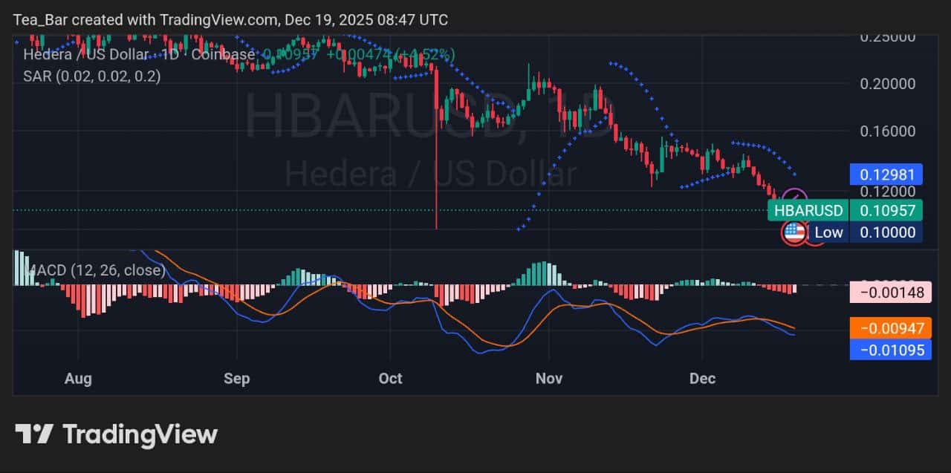Click the blue 0.12981 price badge
Image resolution: width=951 pixels, height=473 pixels.
(x=886, y=174)
